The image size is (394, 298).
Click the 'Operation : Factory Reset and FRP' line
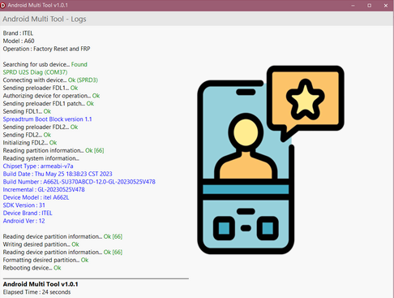46,49
